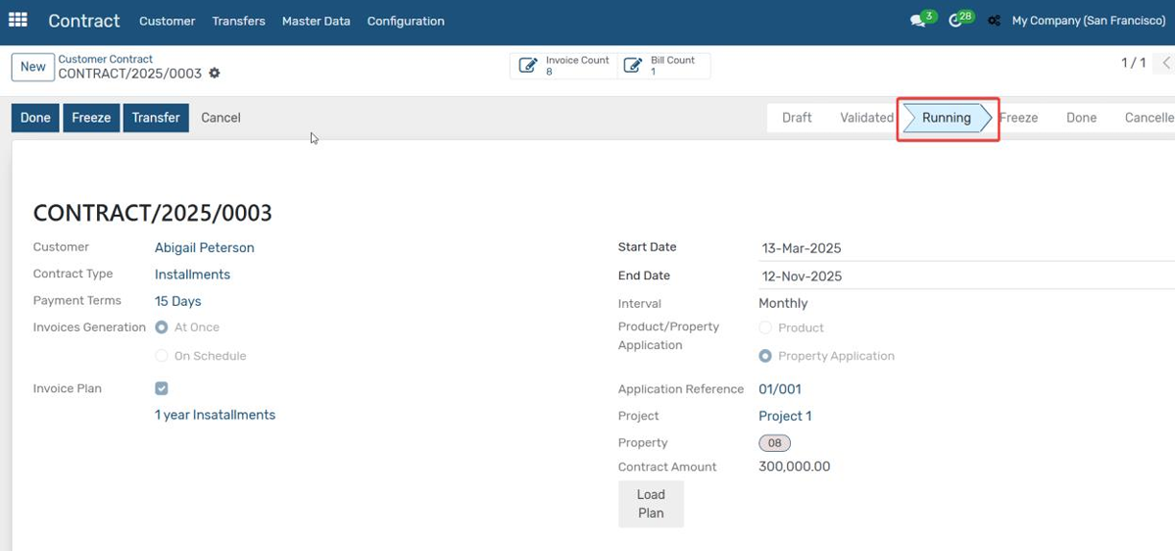Viewport: 1175px width, 552px height.
Task: Click the End Date field
Action: click(966, 276)
